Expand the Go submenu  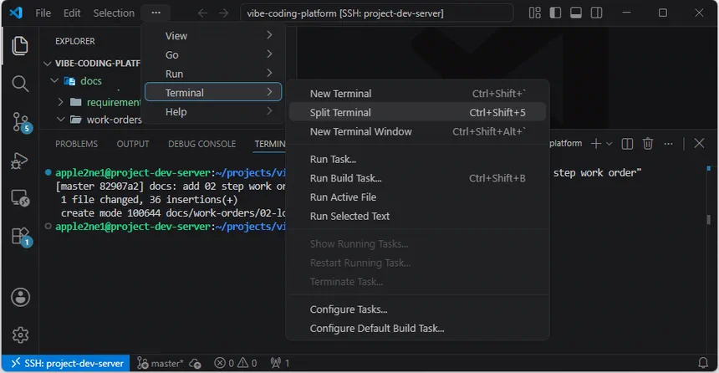(x=213, y=54)
